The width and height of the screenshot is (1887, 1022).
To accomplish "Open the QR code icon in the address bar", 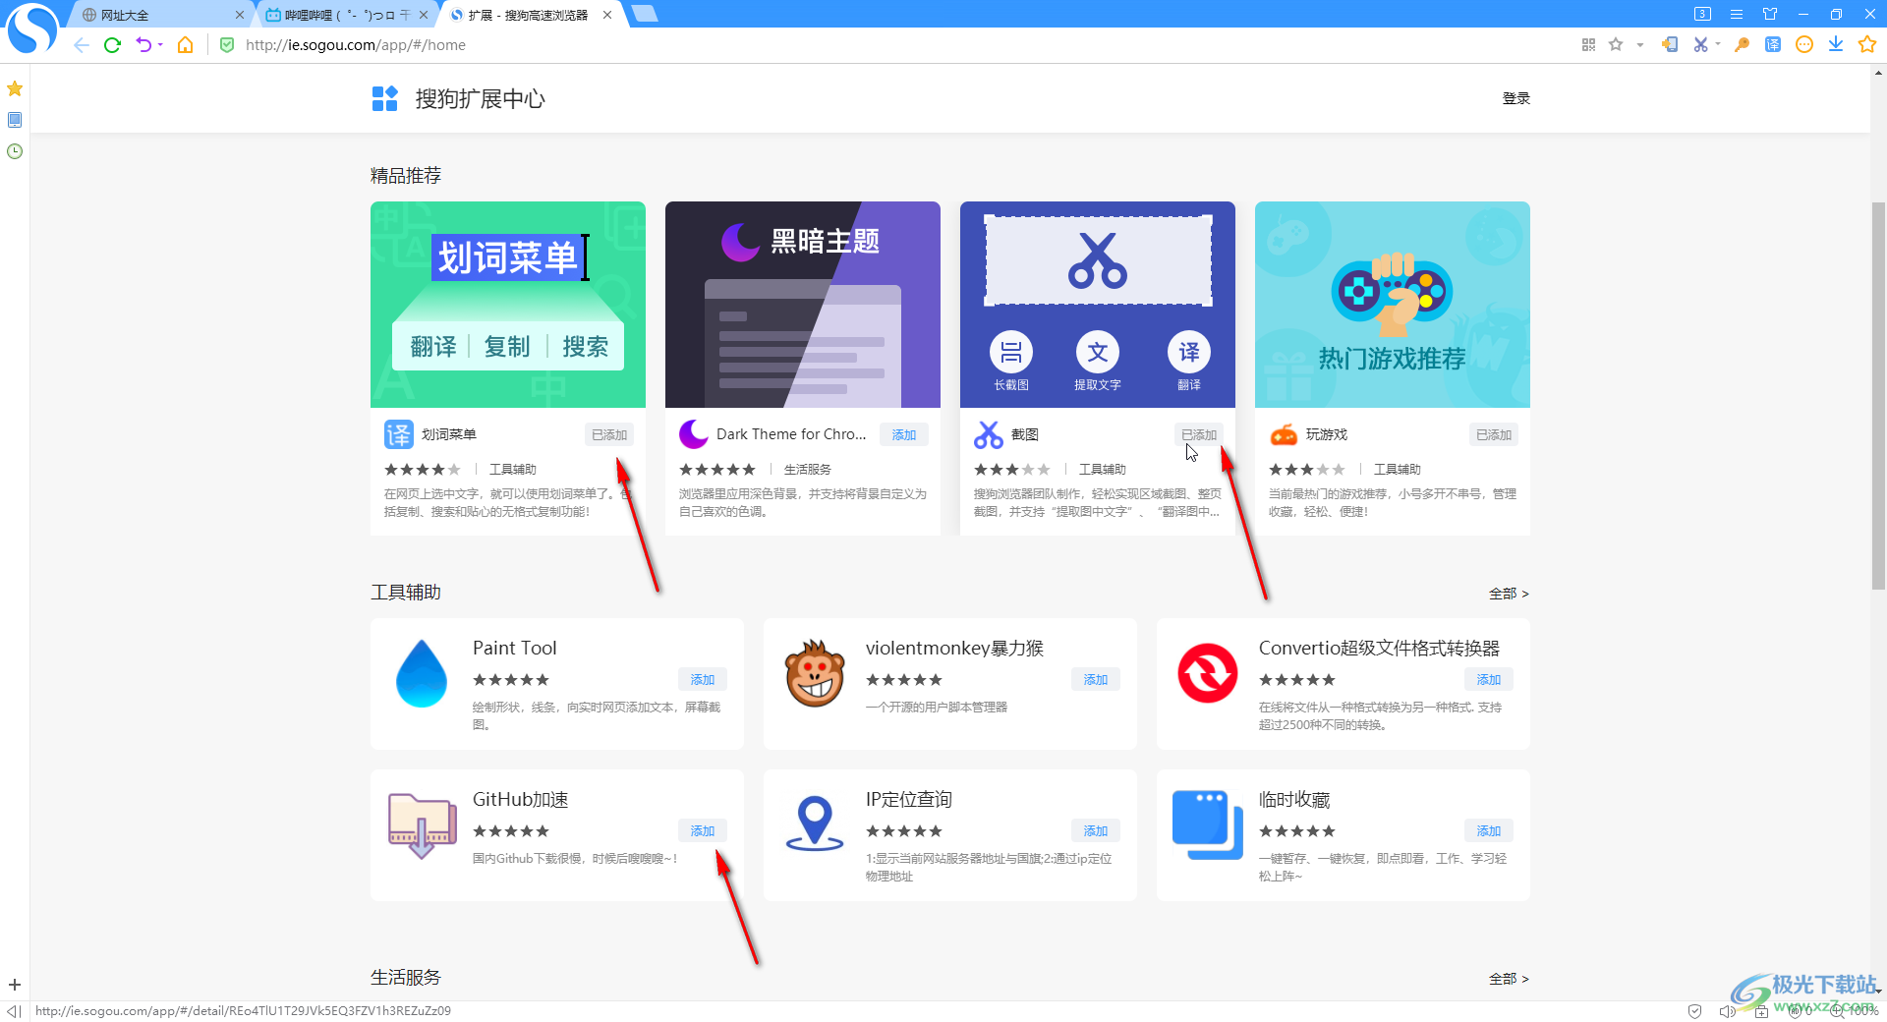I will point(1588,45).
